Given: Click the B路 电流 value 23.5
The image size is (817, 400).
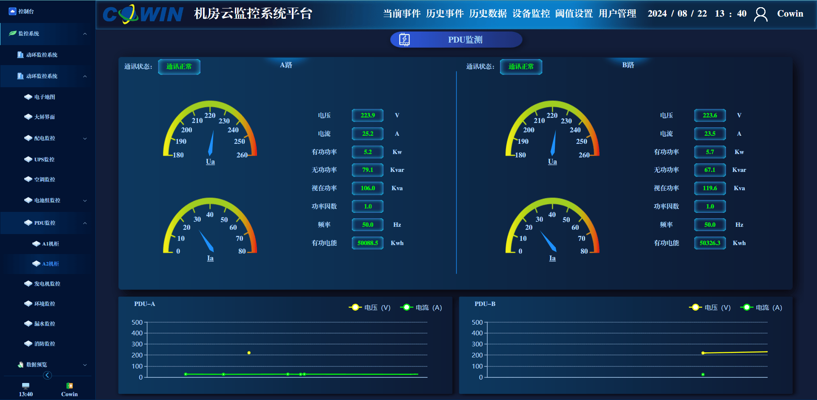Looking at the screenshot, I should click(x=710, y=134).
